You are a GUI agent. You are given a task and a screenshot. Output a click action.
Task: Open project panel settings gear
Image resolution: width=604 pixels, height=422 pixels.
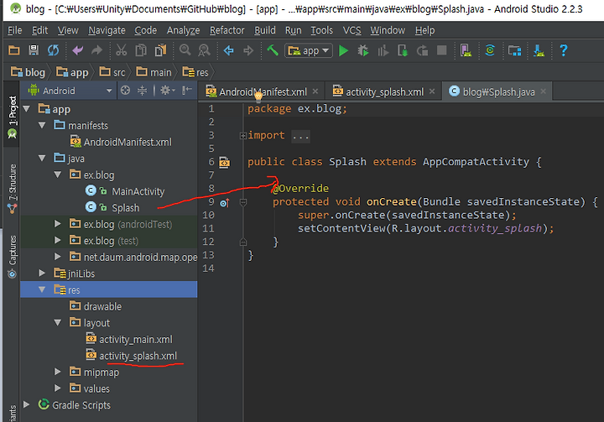click(x=167, y=91)
